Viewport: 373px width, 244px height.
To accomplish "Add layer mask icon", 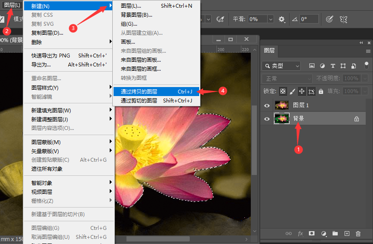I will tap(311, 234).
